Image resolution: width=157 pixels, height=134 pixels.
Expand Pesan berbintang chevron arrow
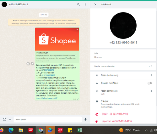(152, 75)
